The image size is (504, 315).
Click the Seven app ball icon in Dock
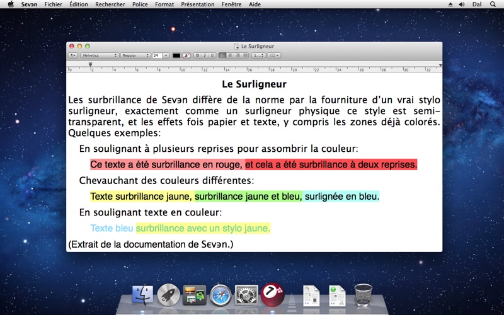tap(272, 294)
